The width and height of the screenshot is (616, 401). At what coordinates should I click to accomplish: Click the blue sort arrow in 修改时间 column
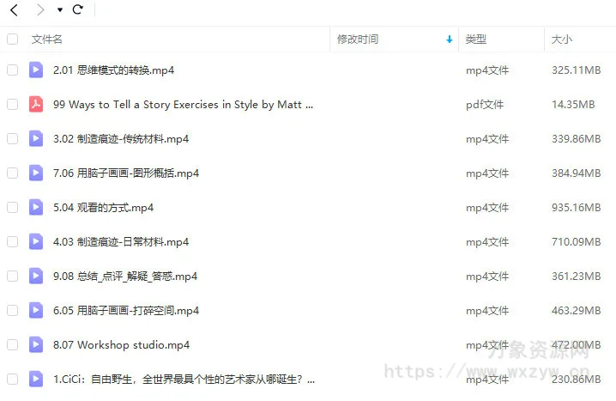pos(450,39)
